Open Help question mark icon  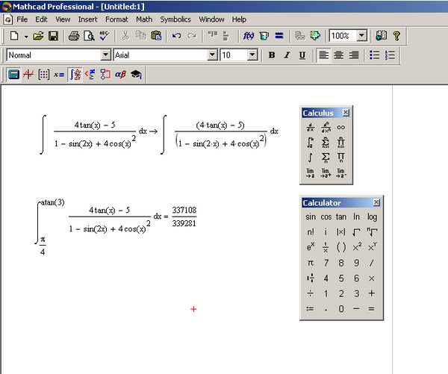pyautogui.click(x=396, y=36)
